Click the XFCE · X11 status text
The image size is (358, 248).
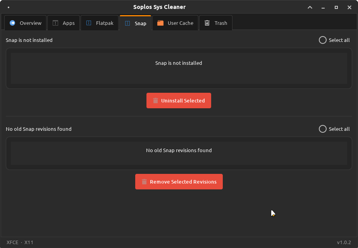tap(20, 242)
